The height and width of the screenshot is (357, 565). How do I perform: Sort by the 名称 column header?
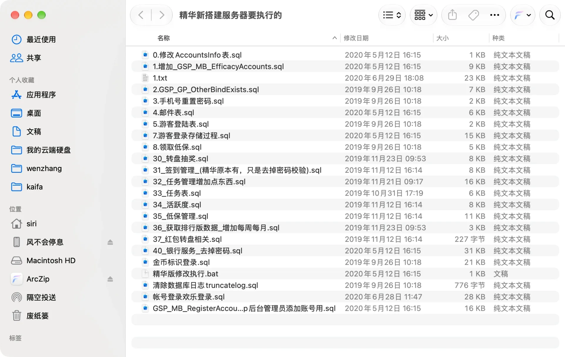pos(164,38)
